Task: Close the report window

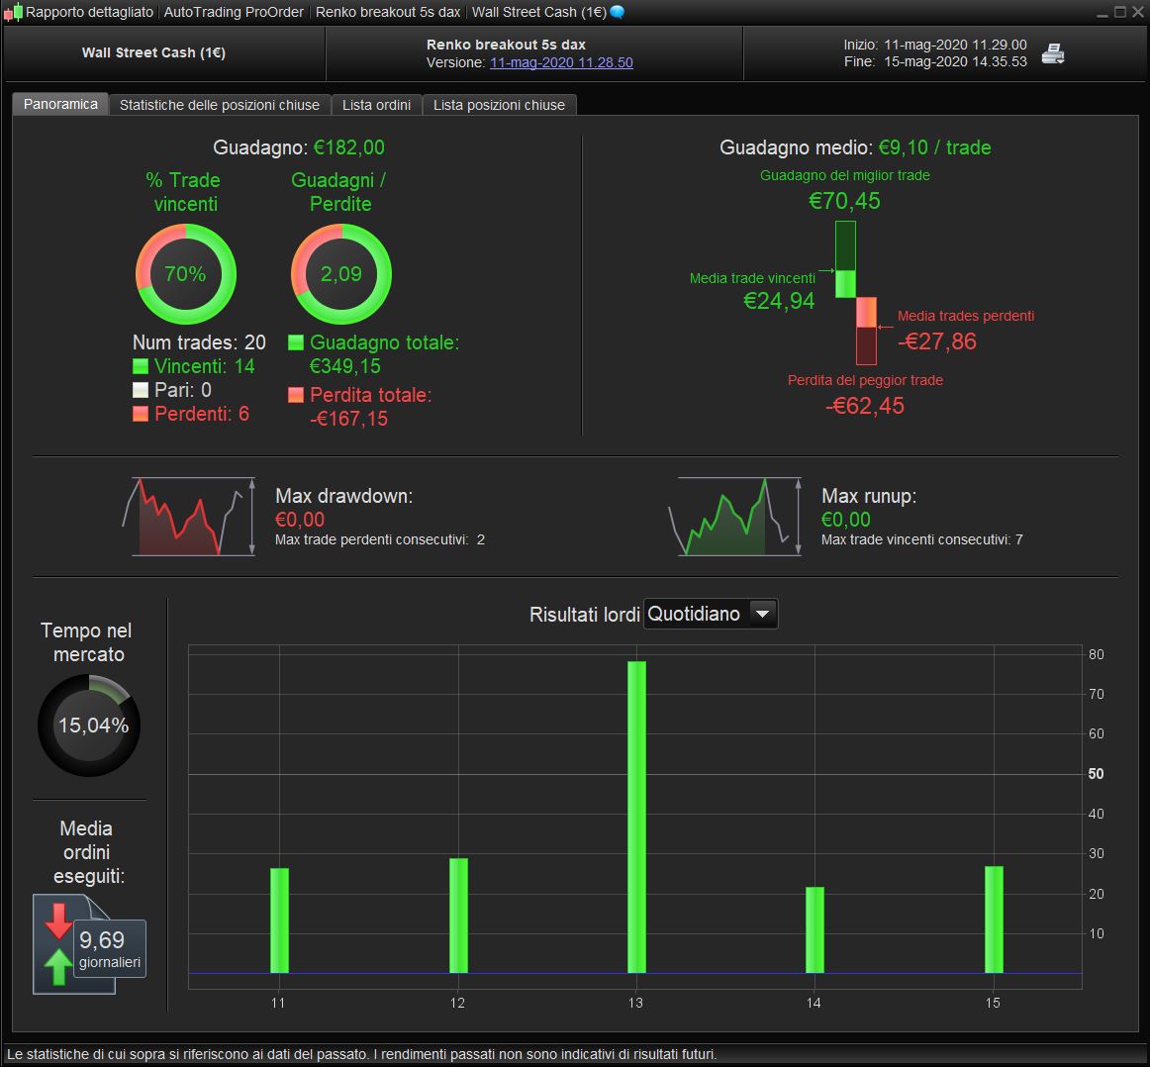Action: point(1137,12)
